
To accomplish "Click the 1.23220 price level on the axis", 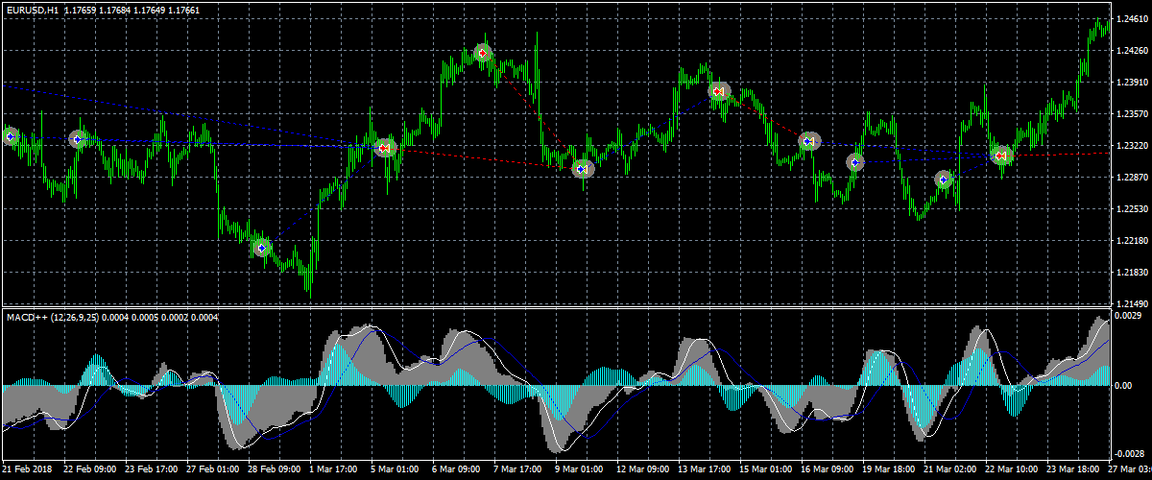I will point(1132,146).
